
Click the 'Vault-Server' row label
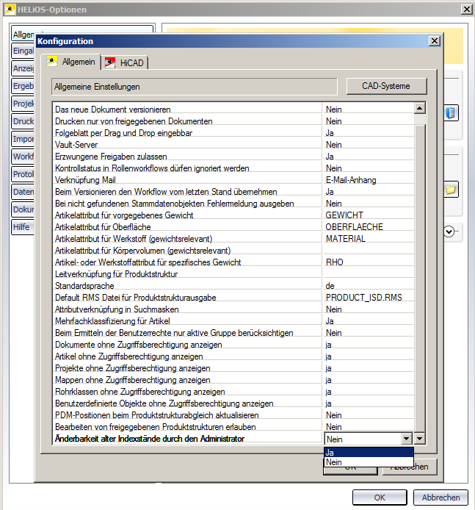pos(76,145)
